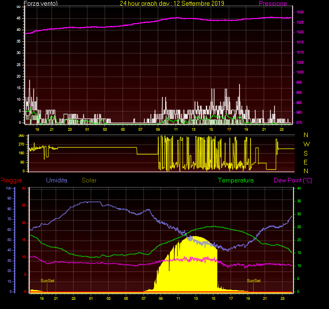Click "70" on the blue humidity axis
Viewport: 329px width, 309px height.
tap(9, 219)
